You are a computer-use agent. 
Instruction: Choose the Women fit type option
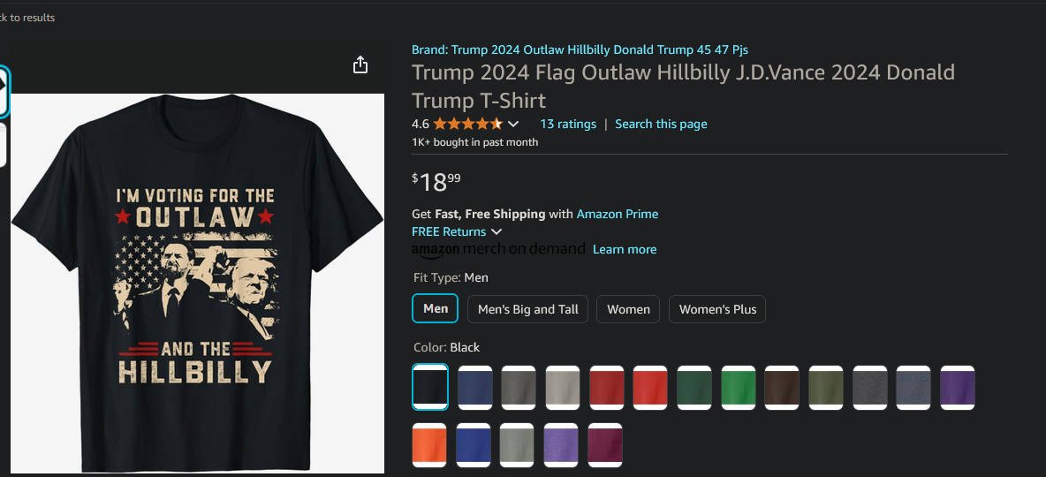[x=628, y=309]
